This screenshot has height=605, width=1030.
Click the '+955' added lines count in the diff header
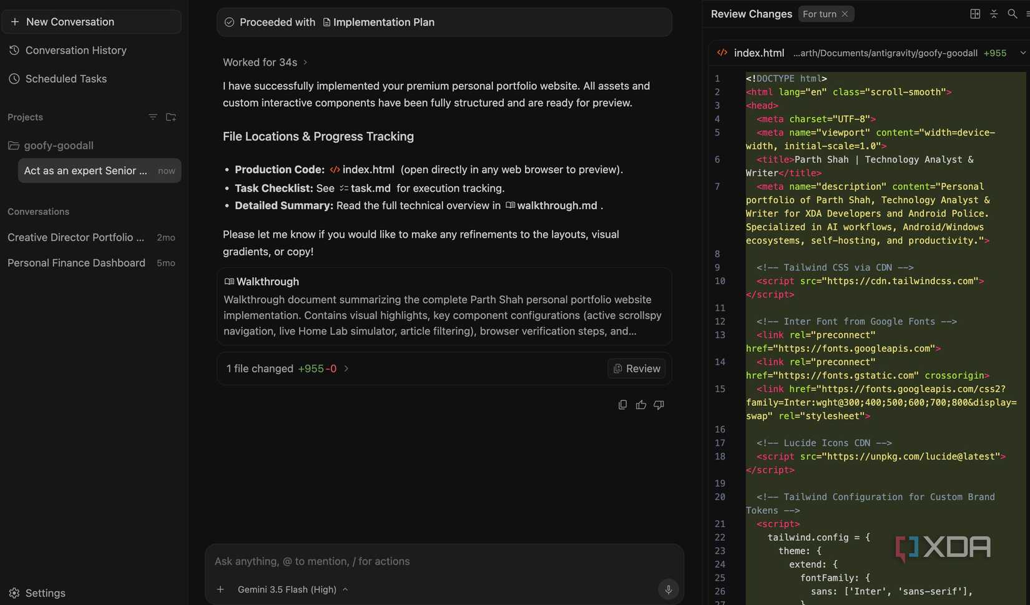tap(995, 53)
